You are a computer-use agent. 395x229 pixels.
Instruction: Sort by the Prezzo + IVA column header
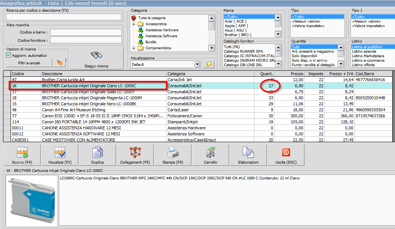(339, 74)
